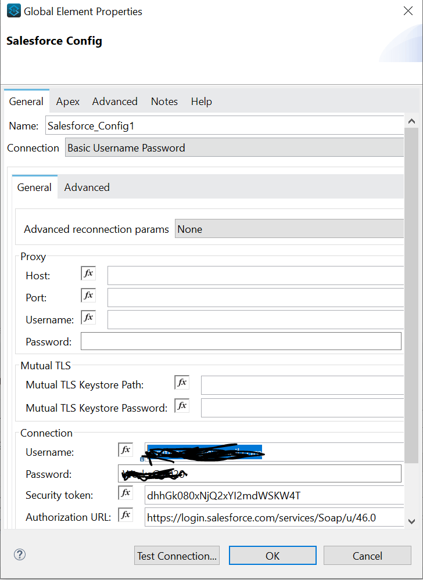Click the scrollbar up arrow on the right
The width and height of the screenshot is (423, 580).
click(411, 120)
